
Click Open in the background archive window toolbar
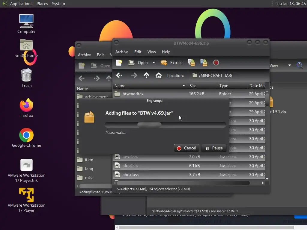pyautogui.click(x=101, y=66)
